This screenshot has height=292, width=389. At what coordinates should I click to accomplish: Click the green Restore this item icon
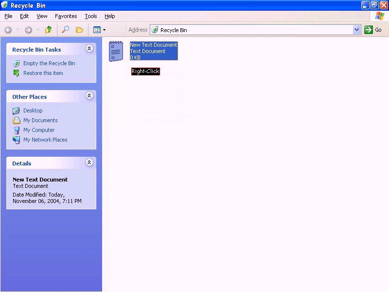[16, 73]
